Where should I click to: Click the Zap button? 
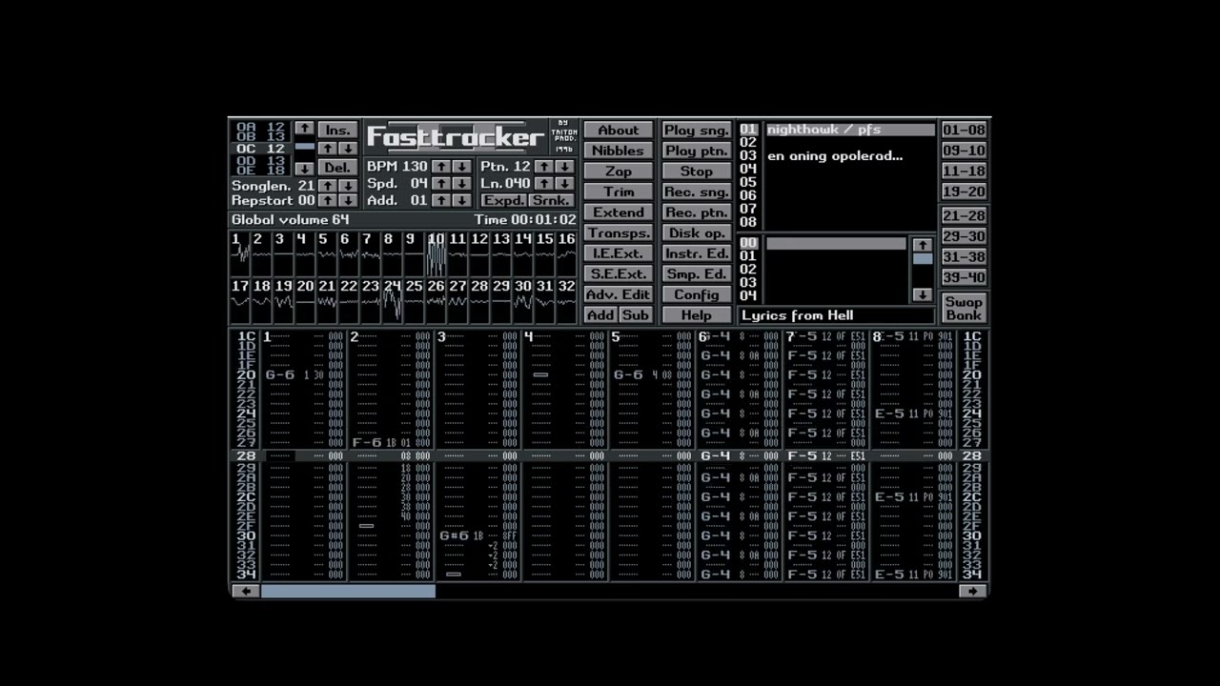pos(619,171)
